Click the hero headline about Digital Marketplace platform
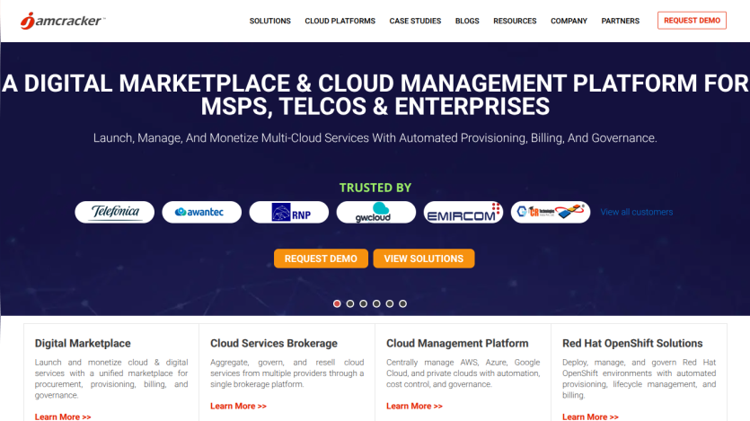Viewport: 750px width, 421px height. [375, 94]
